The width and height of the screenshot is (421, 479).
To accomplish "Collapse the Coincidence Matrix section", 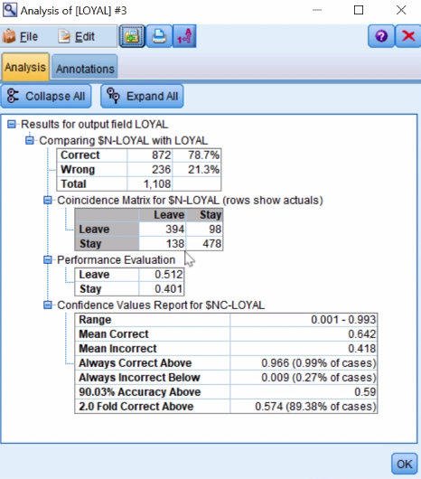I will tap(48, 201).
